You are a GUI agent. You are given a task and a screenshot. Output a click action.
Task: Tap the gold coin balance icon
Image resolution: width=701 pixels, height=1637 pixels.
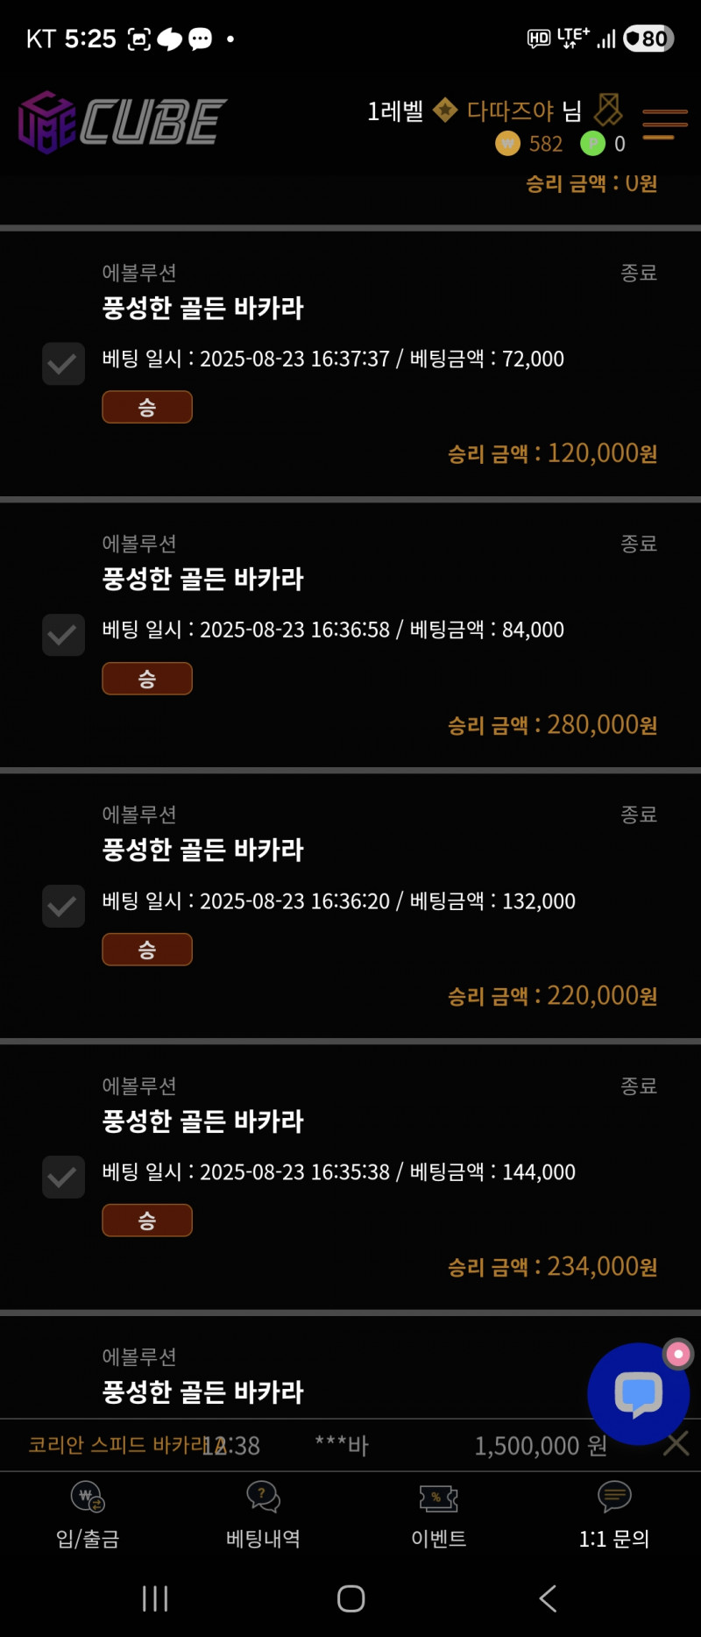[x=508, y=143]
